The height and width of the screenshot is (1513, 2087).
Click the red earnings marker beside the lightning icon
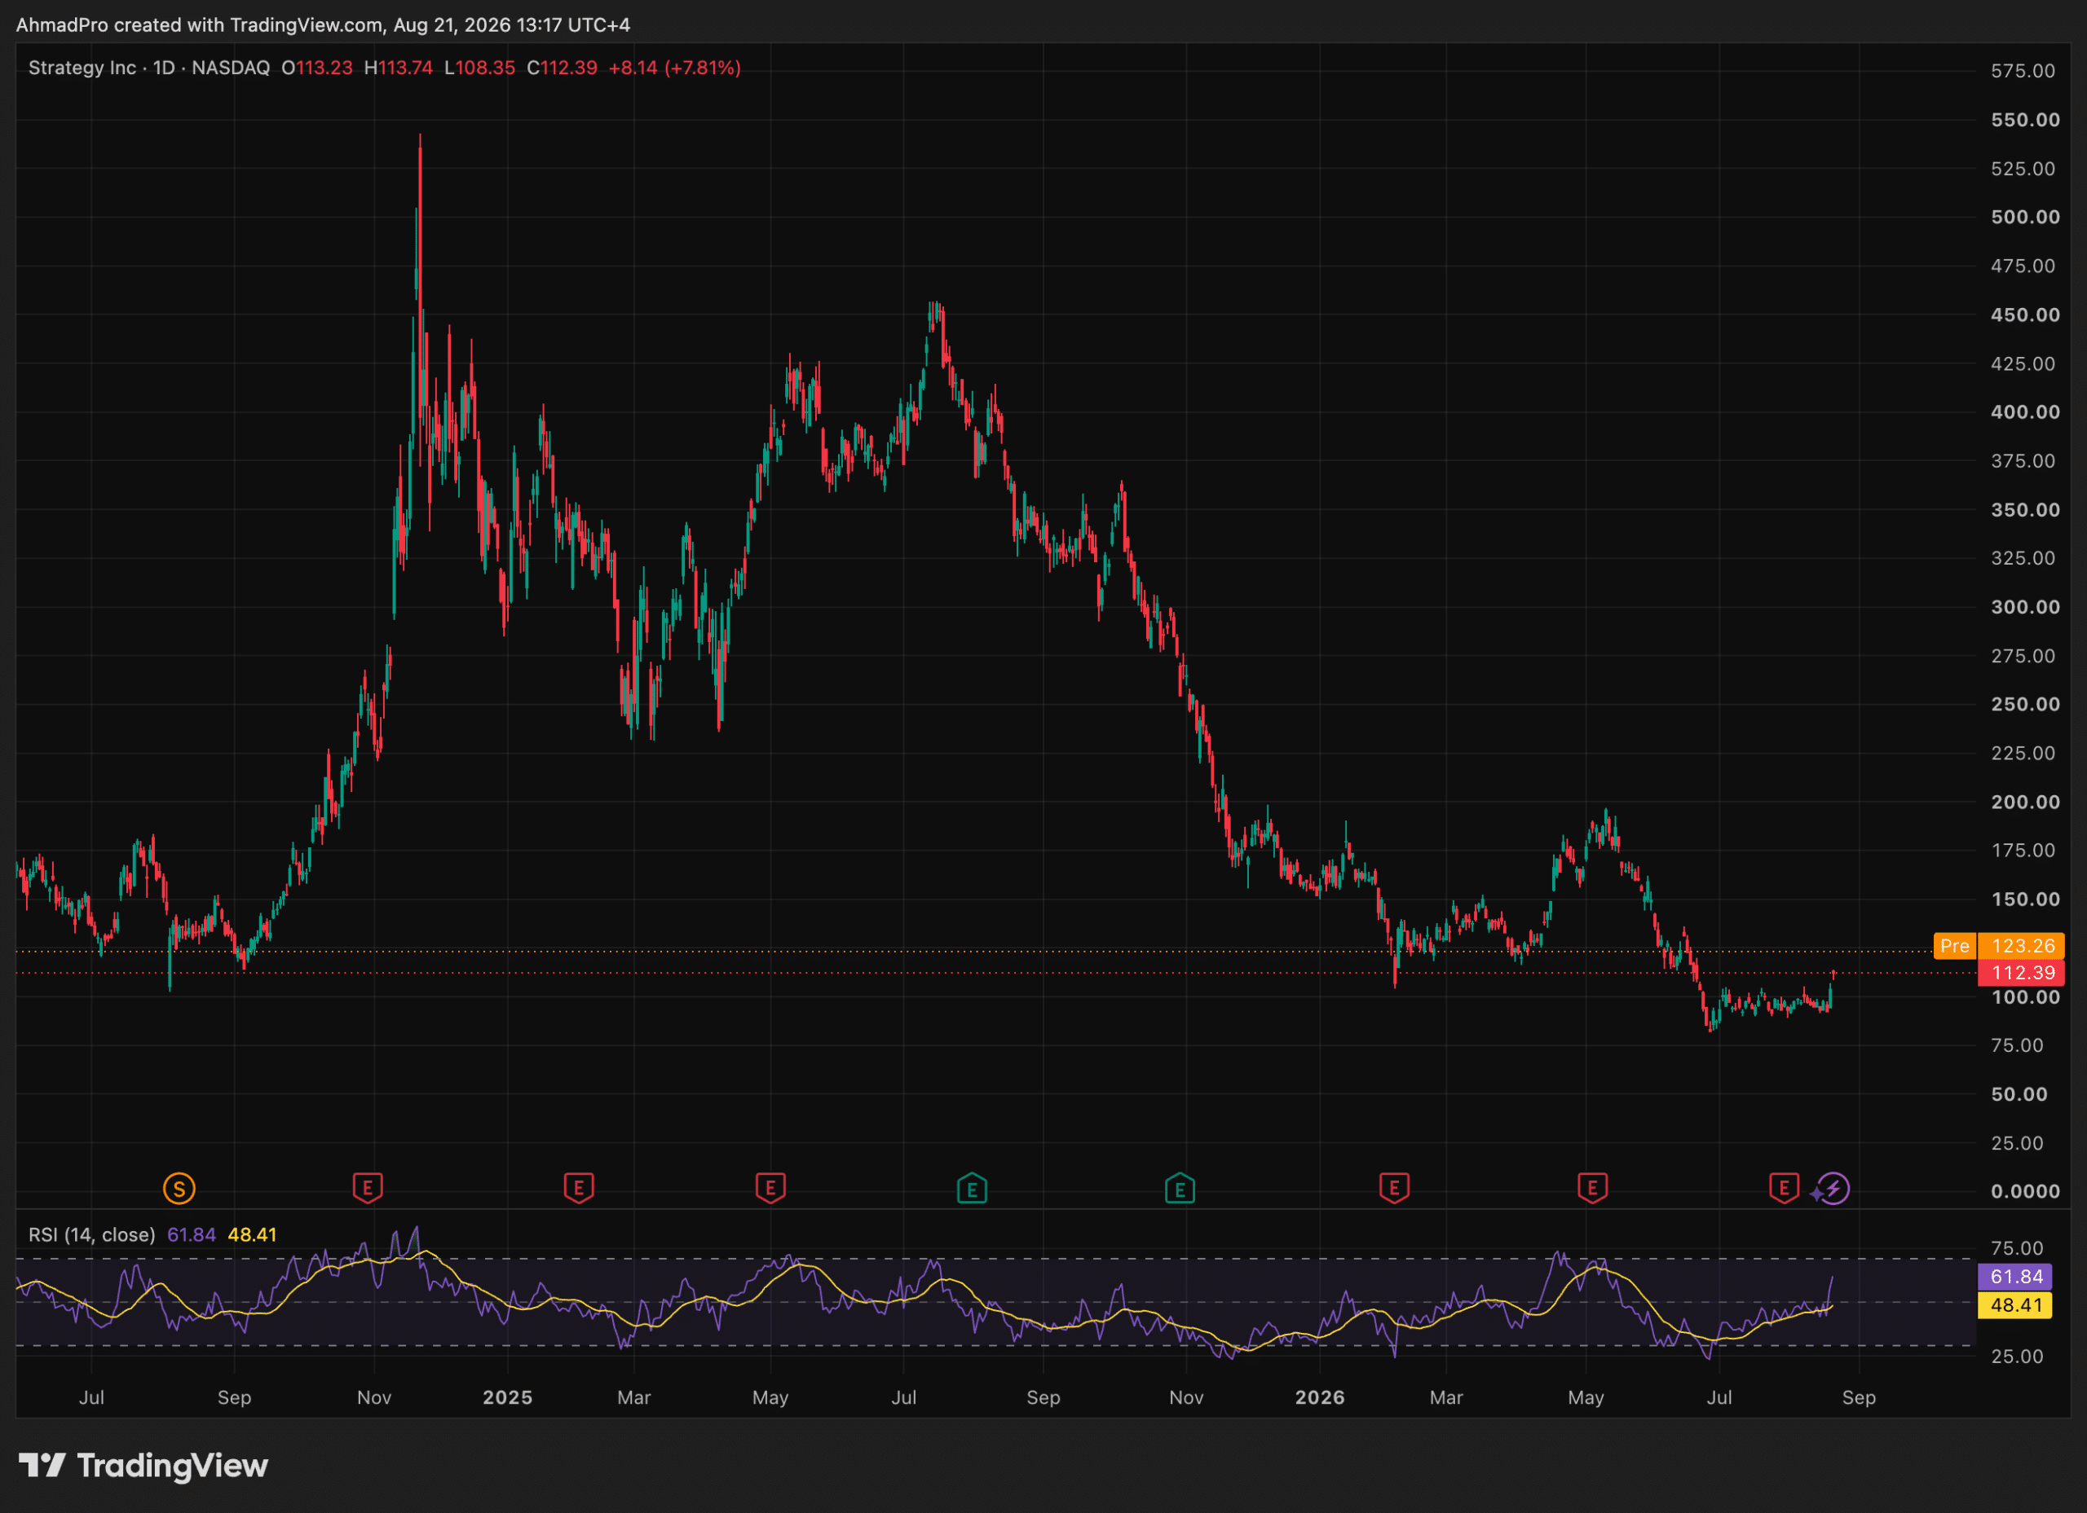tap(1785, 1187)
